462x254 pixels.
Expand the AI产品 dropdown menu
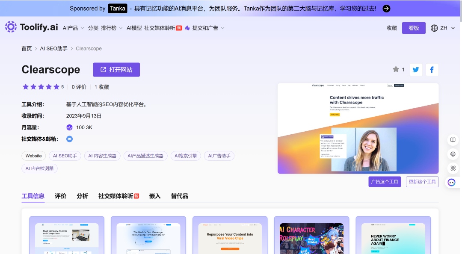[74, 28]
